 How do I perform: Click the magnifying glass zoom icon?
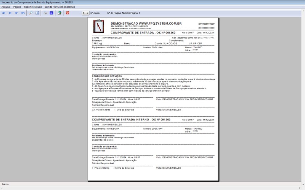[x=31, y=13]
